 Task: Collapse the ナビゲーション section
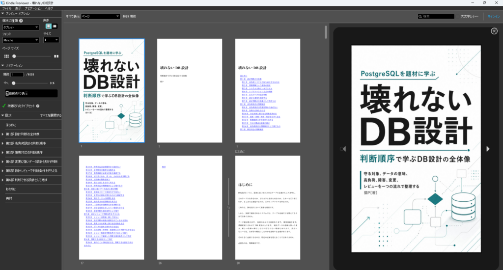[x=2, y=65]
